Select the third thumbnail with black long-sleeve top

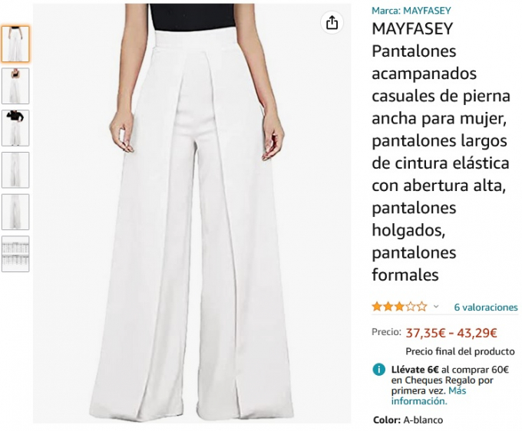point(15,128)
